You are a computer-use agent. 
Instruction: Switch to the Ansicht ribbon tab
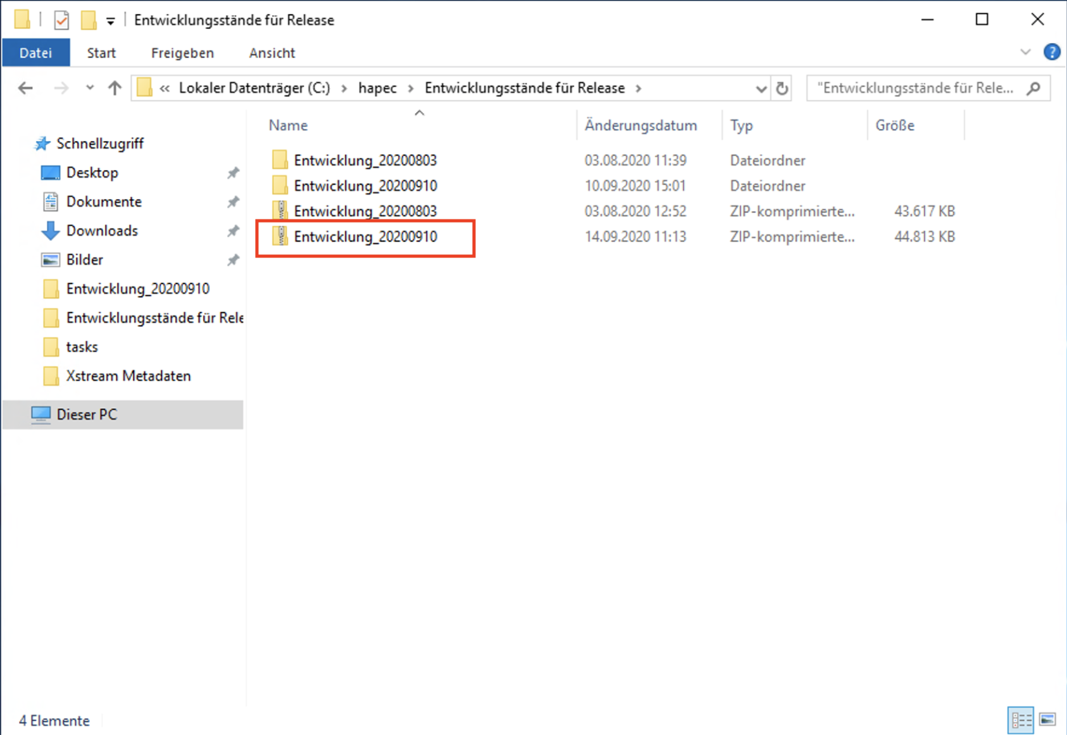[x=272, y=53]
